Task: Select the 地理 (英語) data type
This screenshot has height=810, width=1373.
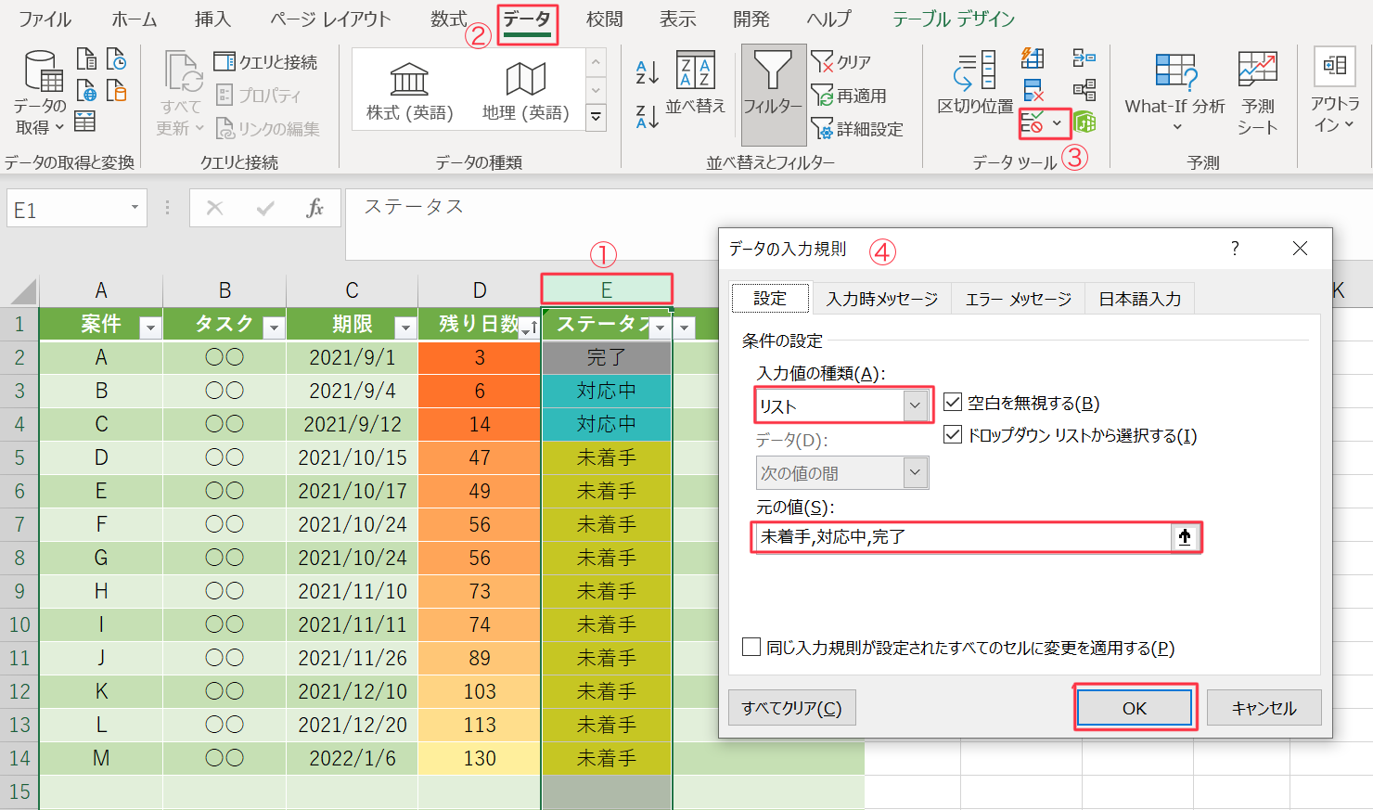Action: click(x=525, y=91)
